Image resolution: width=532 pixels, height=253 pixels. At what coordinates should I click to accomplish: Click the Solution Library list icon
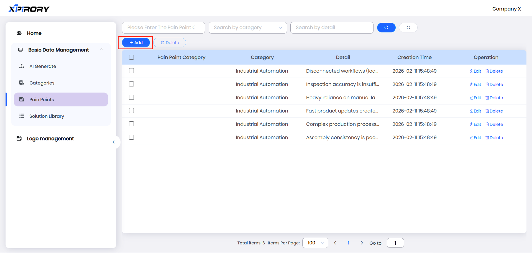tap(22, 116)
